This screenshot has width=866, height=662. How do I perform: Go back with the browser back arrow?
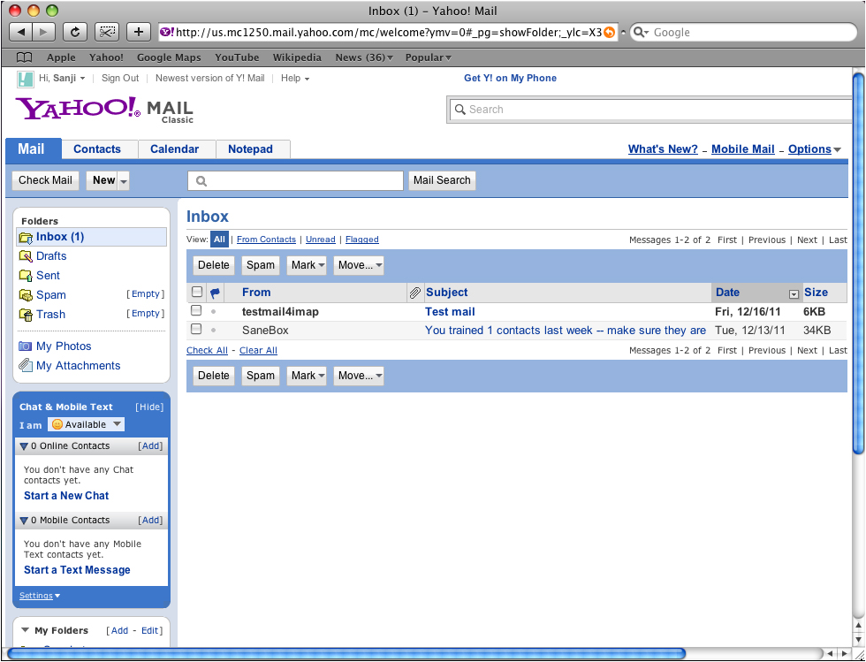click(x=21, y=32)
